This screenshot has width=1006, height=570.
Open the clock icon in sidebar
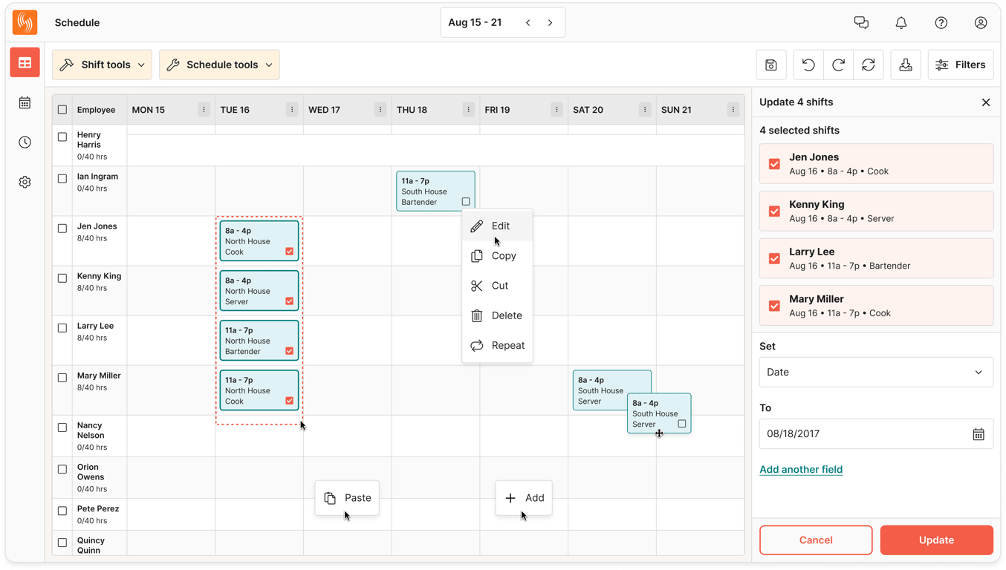point(25,142)
